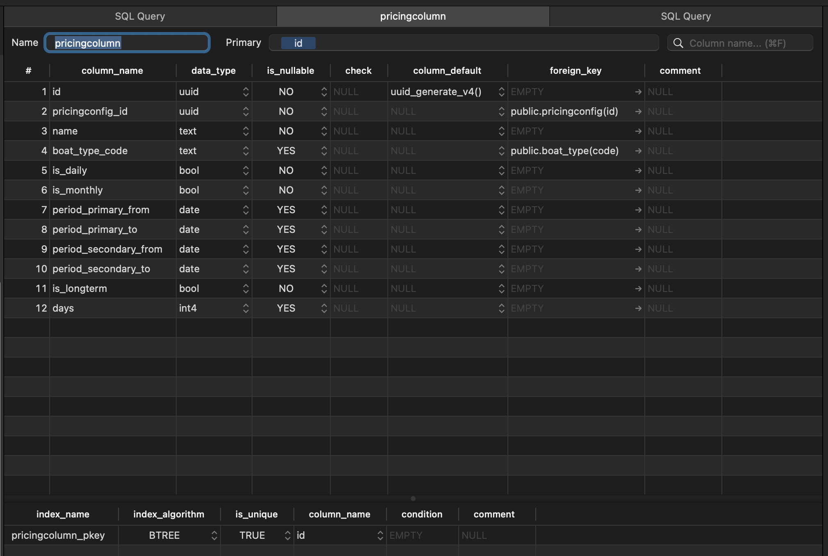The height and width of the screenshot is (556, 828).
Task: Switch to the rightmost SQL Query tab
Action: [x=685, y=16]
